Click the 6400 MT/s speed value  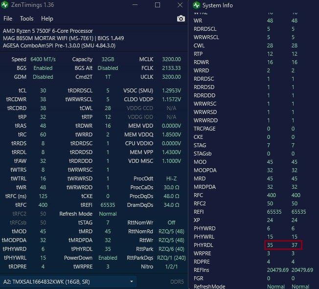(x=43, y=59)
